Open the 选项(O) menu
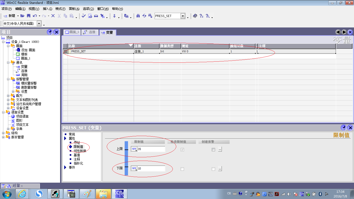 point(88,9)
